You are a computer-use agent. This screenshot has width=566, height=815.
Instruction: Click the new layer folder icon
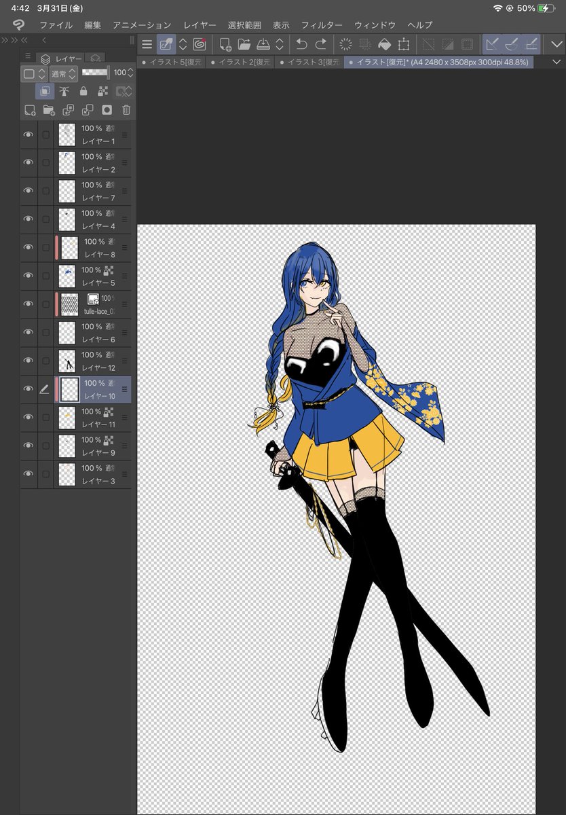(x=49, y=110)
